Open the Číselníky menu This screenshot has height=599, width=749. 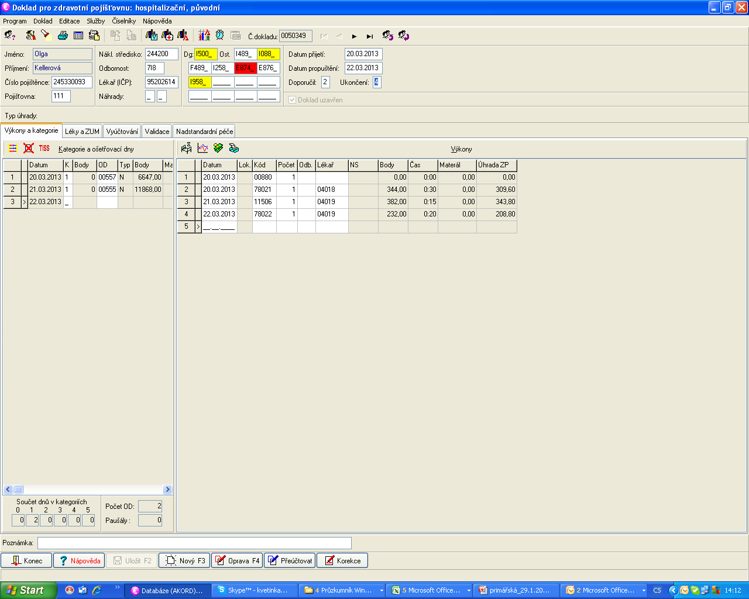coord(124,21)
